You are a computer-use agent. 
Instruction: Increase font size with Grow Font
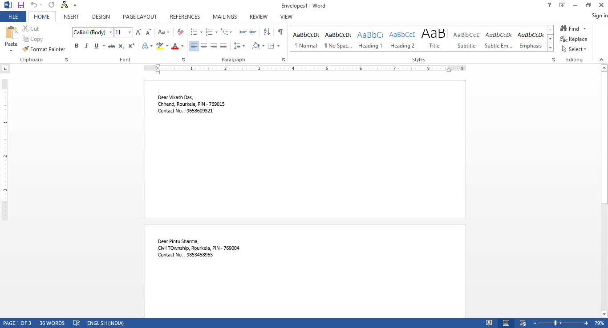click(138, 32)
